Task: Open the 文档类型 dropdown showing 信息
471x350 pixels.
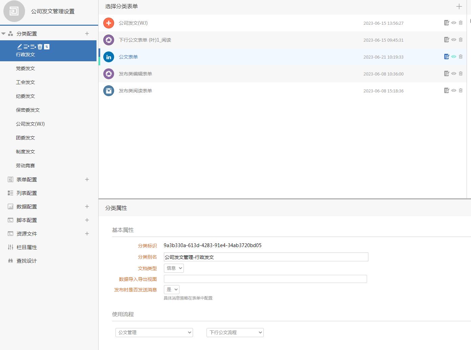Action: coord(174,268)
